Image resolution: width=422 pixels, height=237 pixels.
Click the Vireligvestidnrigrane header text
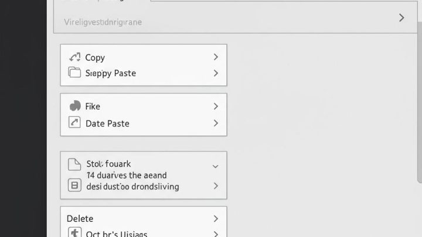pos(103,22)
